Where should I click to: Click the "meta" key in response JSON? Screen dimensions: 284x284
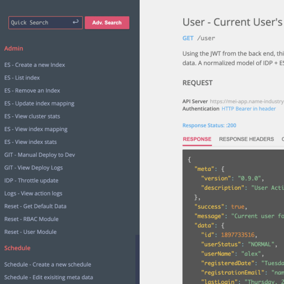(204, 169)
